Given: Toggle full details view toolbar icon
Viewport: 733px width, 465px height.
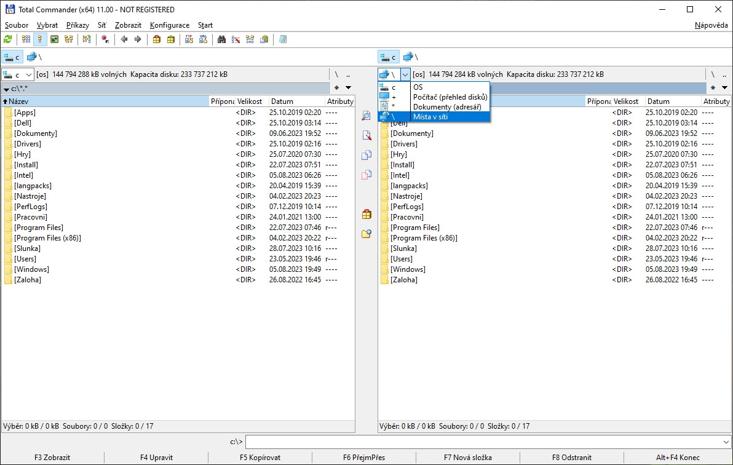Looking at the screenshot, I should coord(40,39).
